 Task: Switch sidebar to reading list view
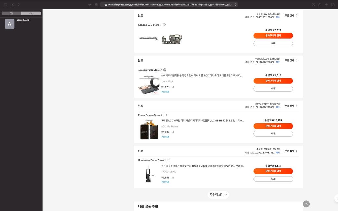tap(31, 13)
